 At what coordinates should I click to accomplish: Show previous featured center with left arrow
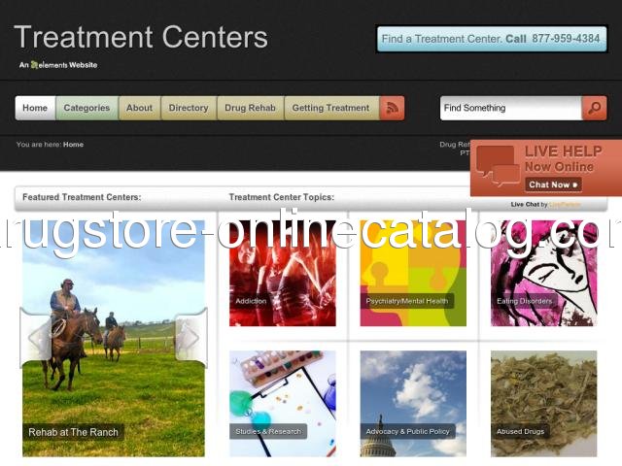36,338
